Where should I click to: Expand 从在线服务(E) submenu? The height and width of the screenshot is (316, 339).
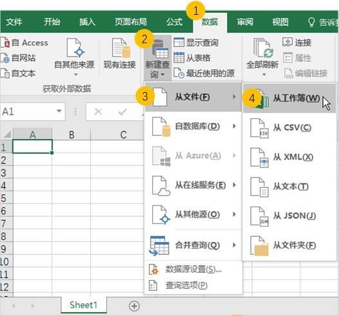tap(193, 185)
